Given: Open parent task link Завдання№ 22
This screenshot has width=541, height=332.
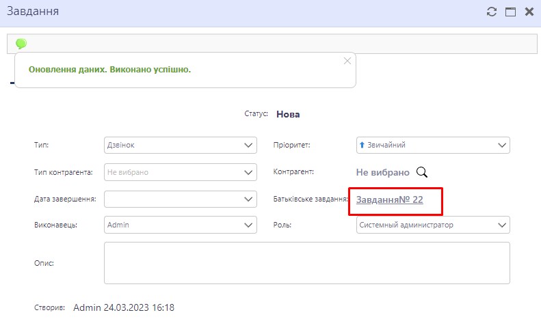Looking at the screenshot, I should [389, 199].
